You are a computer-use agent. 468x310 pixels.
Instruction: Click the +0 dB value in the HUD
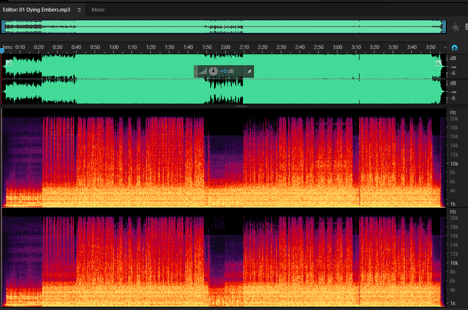227,72
